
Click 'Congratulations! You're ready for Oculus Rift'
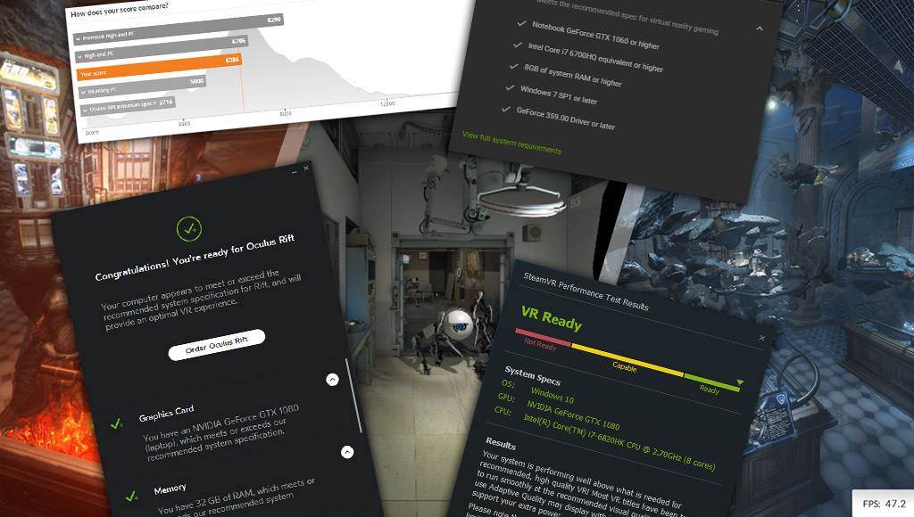(195, 258)
